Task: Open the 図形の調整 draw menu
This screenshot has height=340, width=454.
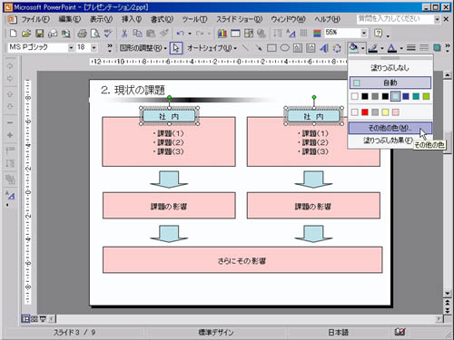Action: (x=143, y=48)
